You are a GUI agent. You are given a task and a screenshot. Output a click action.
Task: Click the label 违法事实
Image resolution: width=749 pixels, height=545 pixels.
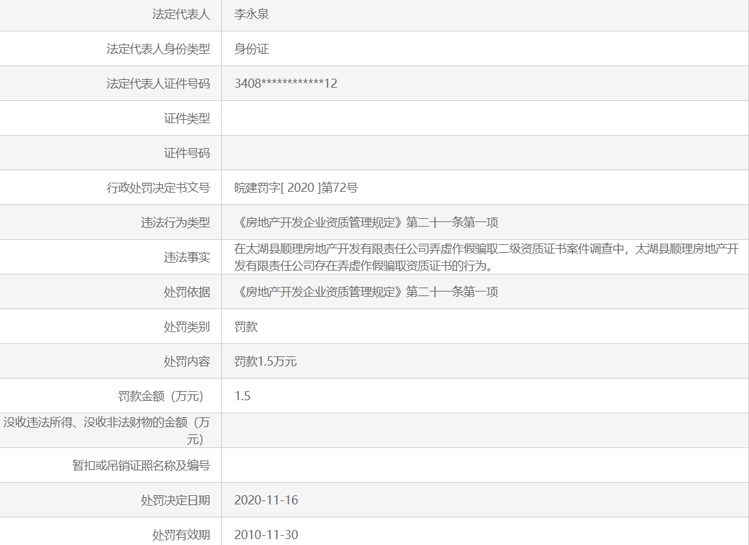point(187,257)
